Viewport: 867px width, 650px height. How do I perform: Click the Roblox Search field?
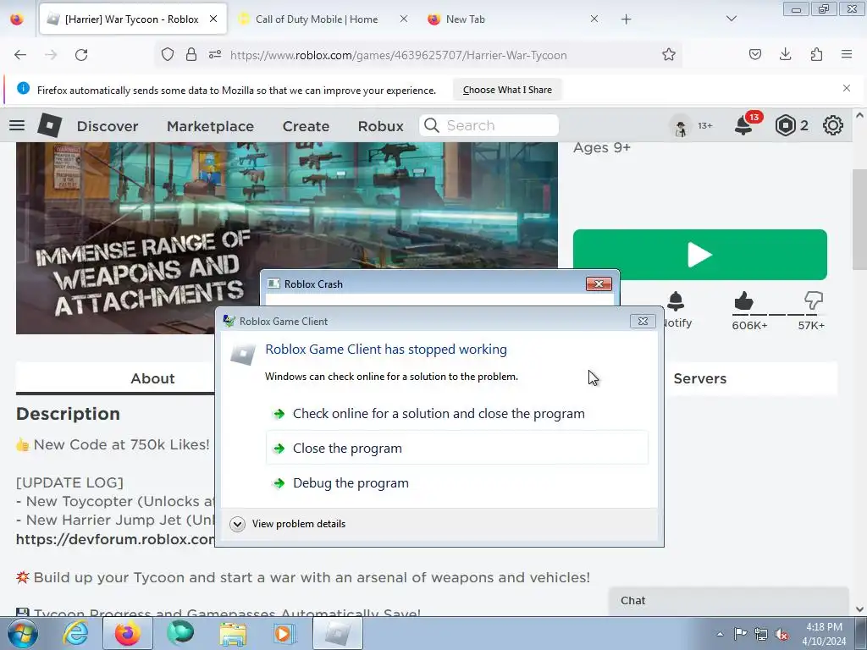click(489, 125)
